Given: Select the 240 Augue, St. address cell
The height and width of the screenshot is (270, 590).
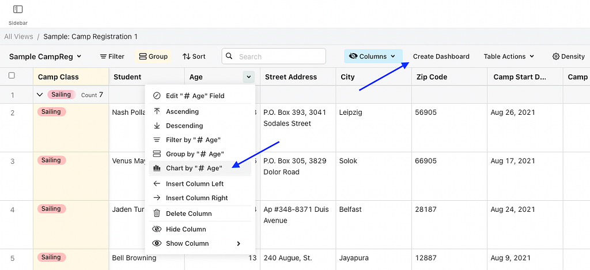Looking at the screenshot, I should pyautogui.click(x=298, y=260).
